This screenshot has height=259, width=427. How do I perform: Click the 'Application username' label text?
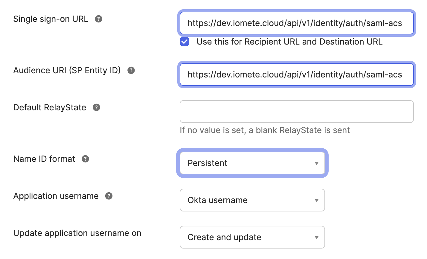56,196
